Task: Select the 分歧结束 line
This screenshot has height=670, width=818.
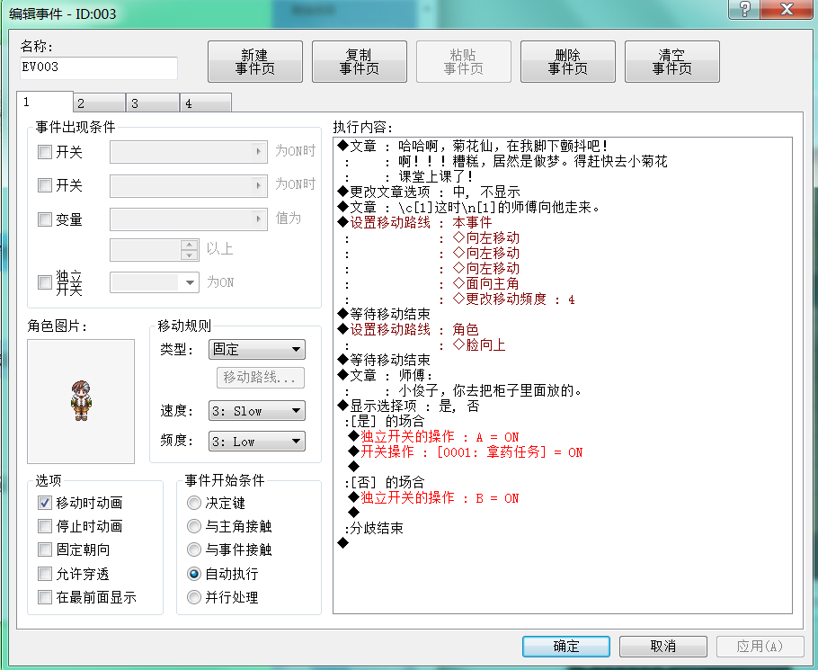Action: [374, 528]
